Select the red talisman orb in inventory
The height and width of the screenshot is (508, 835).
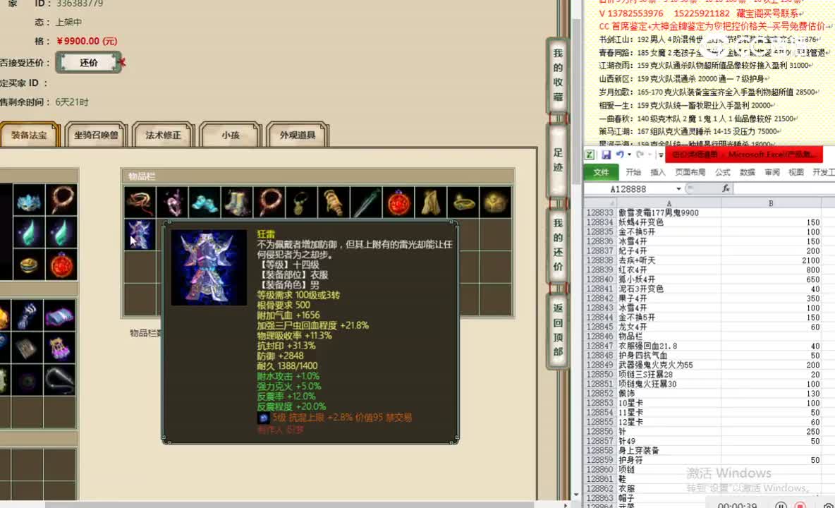[x=399, y=202]
